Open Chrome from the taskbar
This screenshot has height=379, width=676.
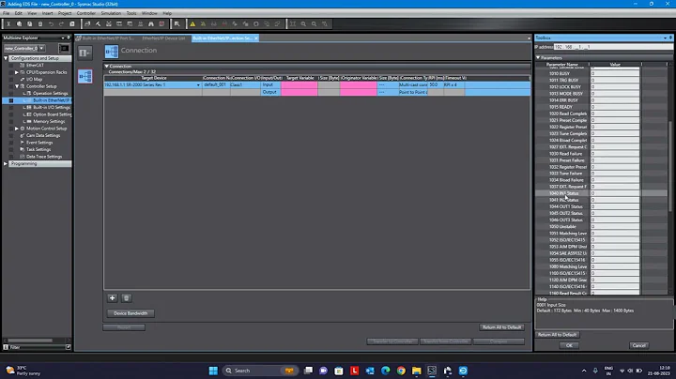[401, 371]
